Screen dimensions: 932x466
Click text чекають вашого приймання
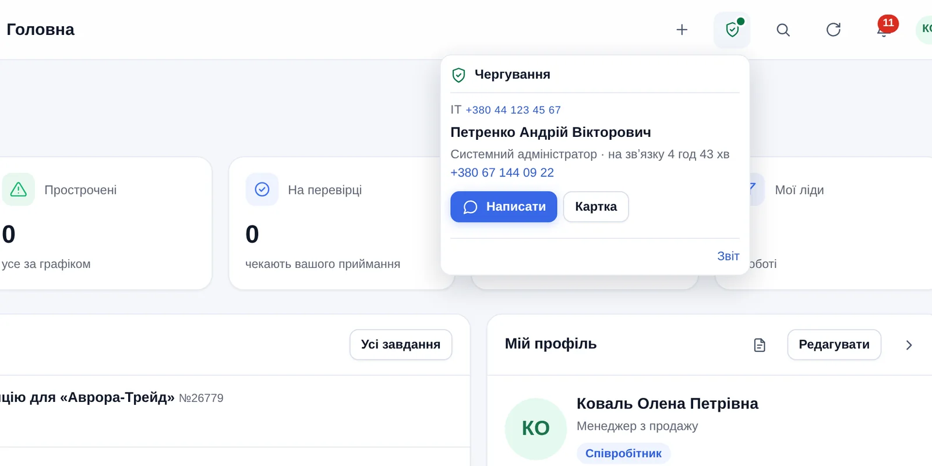pyautogui.click(x=323, y=264)
